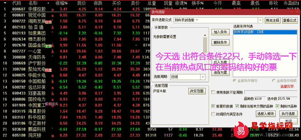The width and height of the screenshot is (301, 140).
Task: Click the 加入条件 button
Action: 220,32
